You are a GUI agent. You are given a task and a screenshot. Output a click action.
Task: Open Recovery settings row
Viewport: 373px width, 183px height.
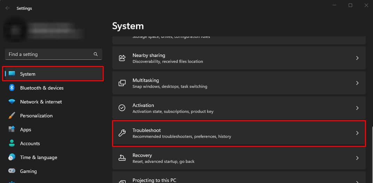pos(239,158)
